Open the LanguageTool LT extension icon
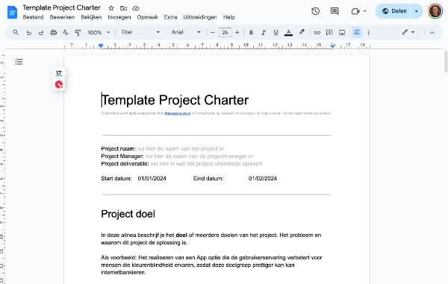The height and width of the screenshot is (284, 448). pyautogui.click(x=59, y=73)
